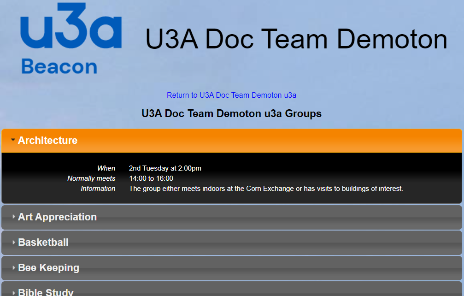Click the triangle beside Bible Study
Image resolution: width=464 pixels, height=296 pixels.
tap(14, 292)
